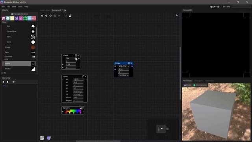Open the File menu
The height and width of the screenshot is (142, 252).
click(x=3, y=7)
